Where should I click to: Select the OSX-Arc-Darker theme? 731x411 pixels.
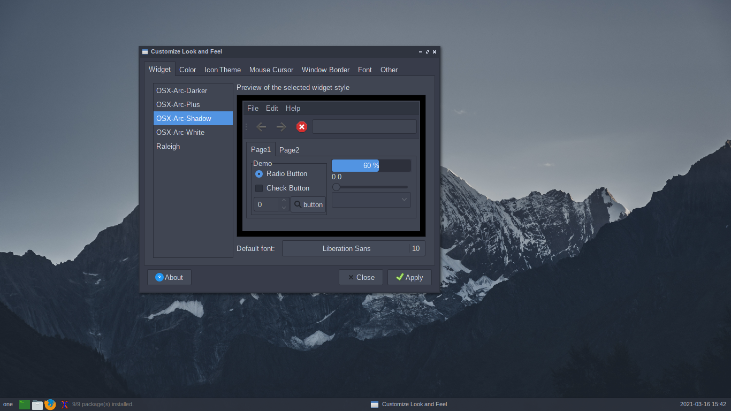(x=193, y=90)
